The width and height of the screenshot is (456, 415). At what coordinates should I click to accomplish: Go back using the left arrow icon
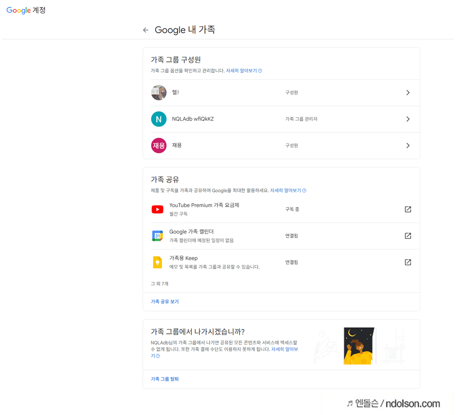tap(146, 30)
